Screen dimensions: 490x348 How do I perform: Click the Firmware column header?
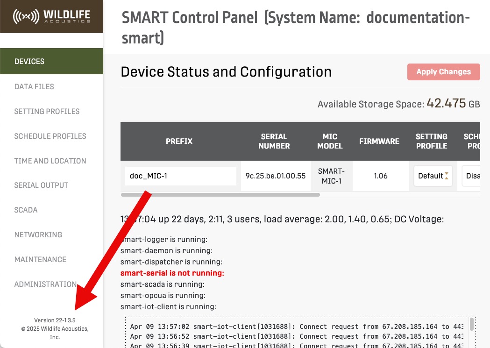click(x=379, y=141)
